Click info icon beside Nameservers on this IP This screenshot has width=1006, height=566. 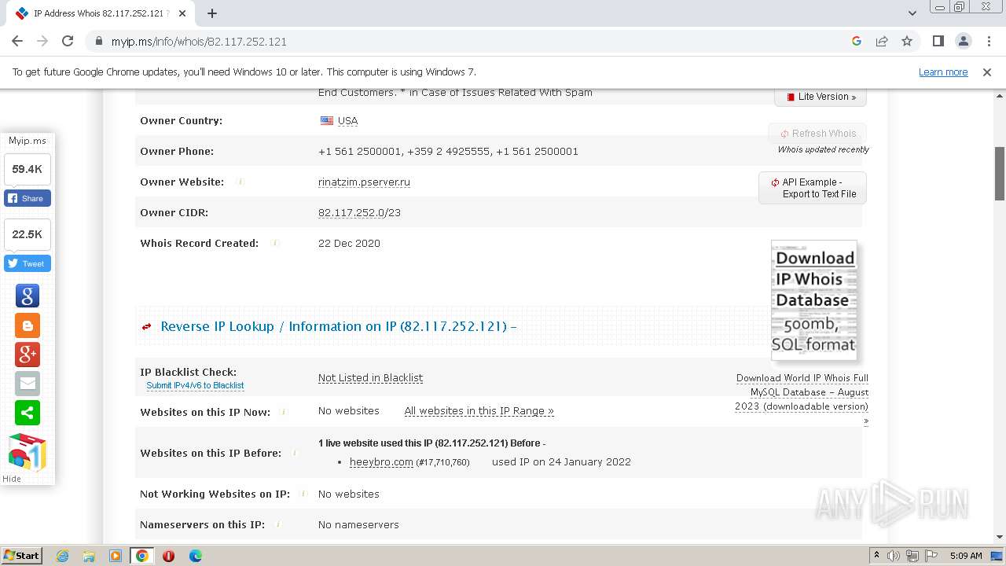pyautogui.click(x=278, y=524)
